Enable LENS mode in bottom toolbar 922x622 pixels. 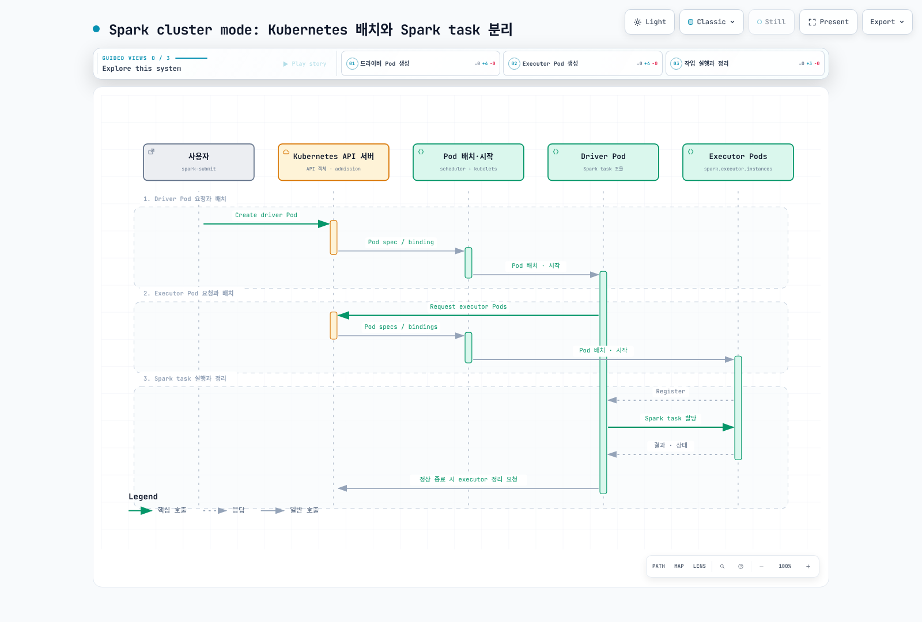point(700,566)
